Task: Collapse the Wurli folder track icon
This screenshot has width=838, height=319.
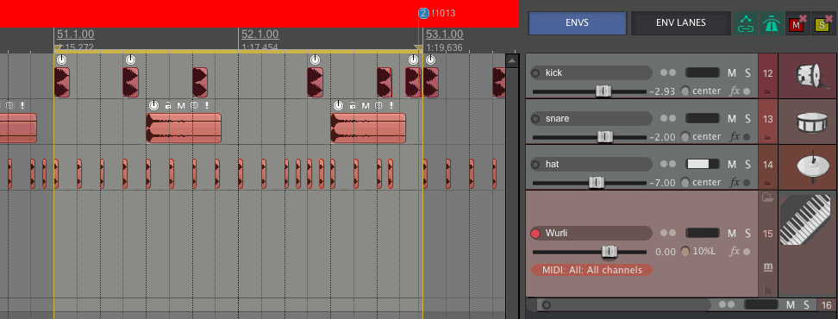Action: point(768,197)
